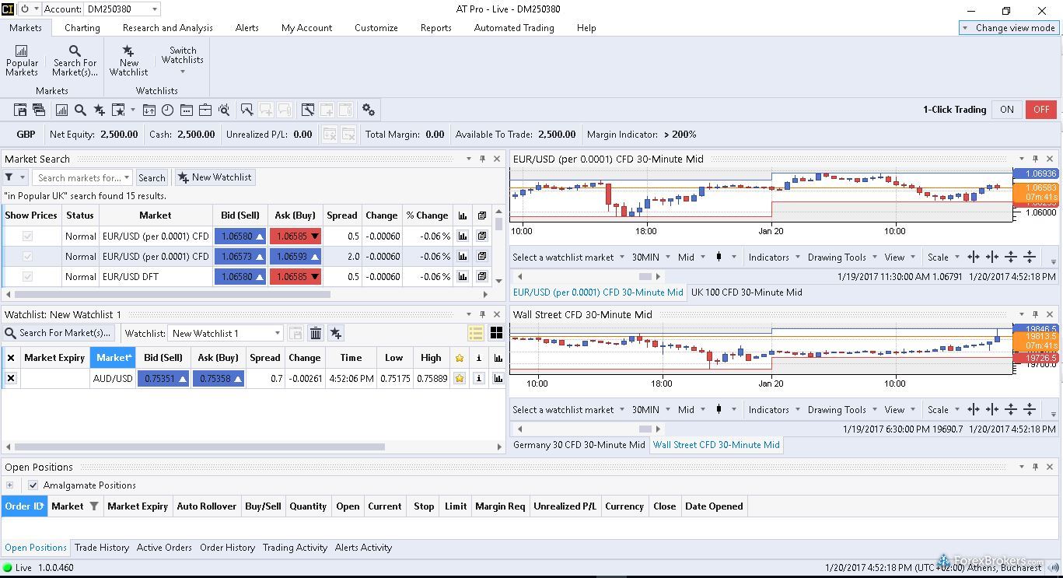Turn 1-Click Trading ON
Image resolution: width=1063 pixels, height=578 pixels.
[1006, 110]
